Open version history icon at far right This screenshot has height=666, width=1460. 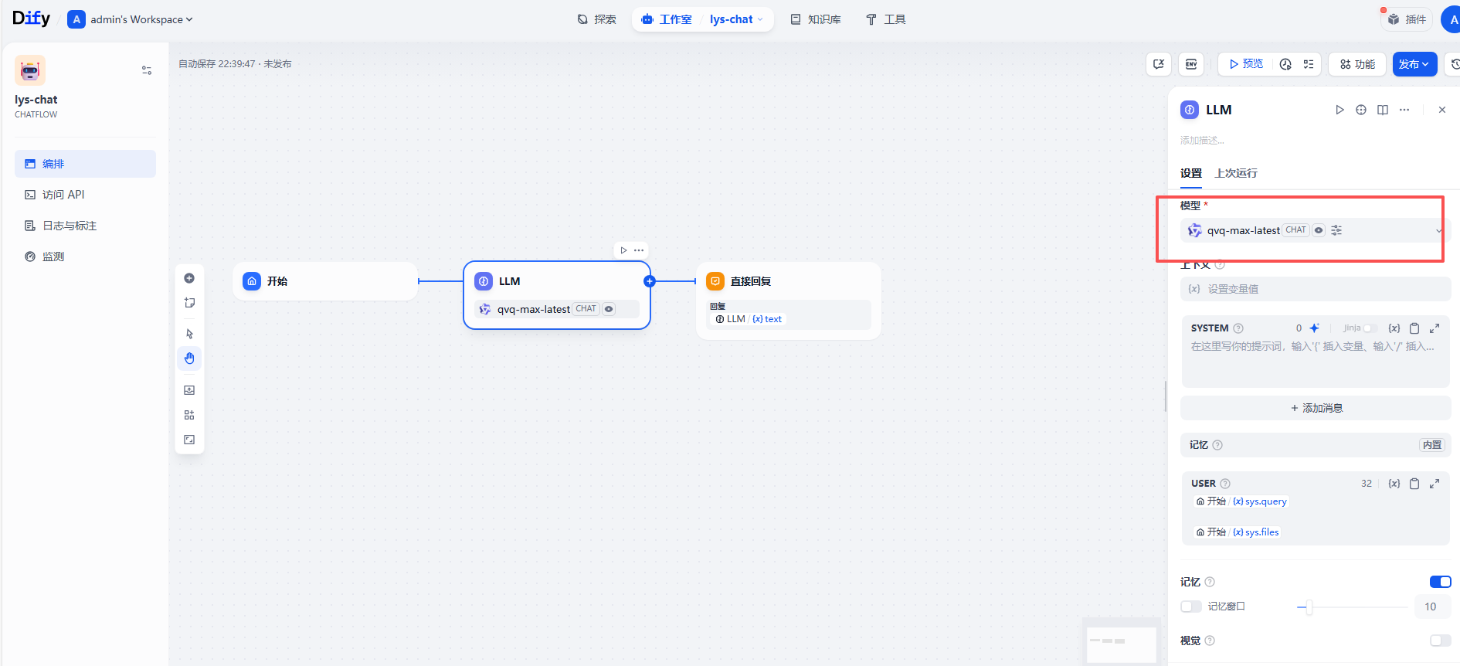click(1454, 64)
